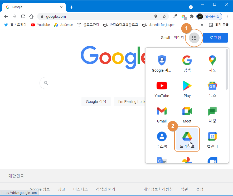The width and height of the screenshot is (233, 196).
Task: Open the Google apps grid launcher
Action: pos(194,38)
